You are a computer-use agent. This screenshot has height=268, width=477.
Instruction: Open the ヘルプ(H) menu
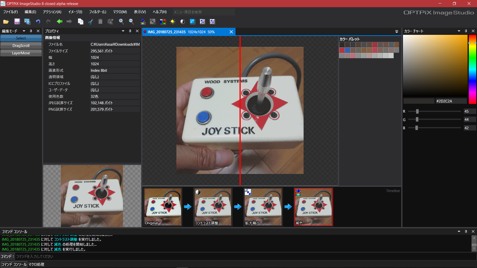point(159,12)
